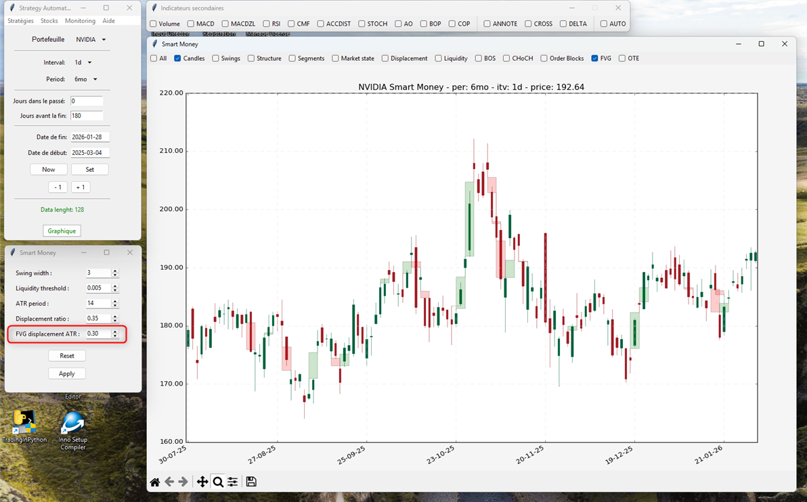Expand the Period 6mo dropdown

click(x=85, y=79)
